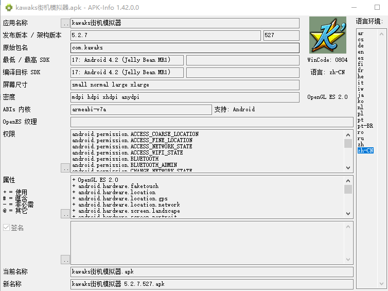Select language 'he' in locale list

pos(361,77)
